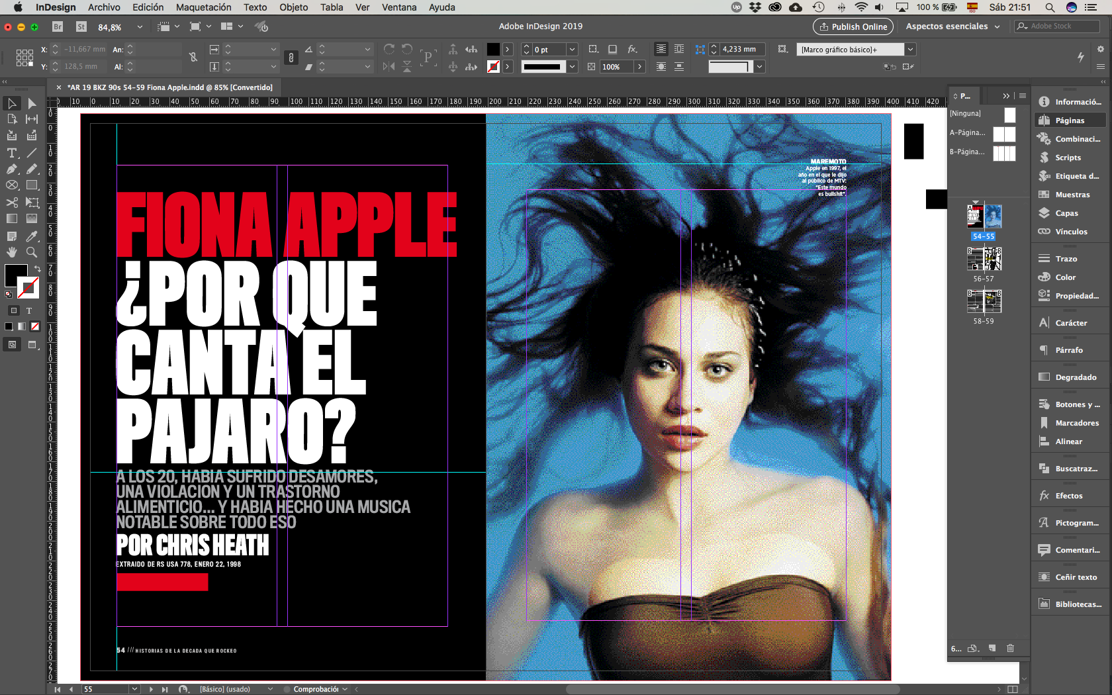Select the Type tool
Screen dimensions: 1112x695
pos(12,153)
